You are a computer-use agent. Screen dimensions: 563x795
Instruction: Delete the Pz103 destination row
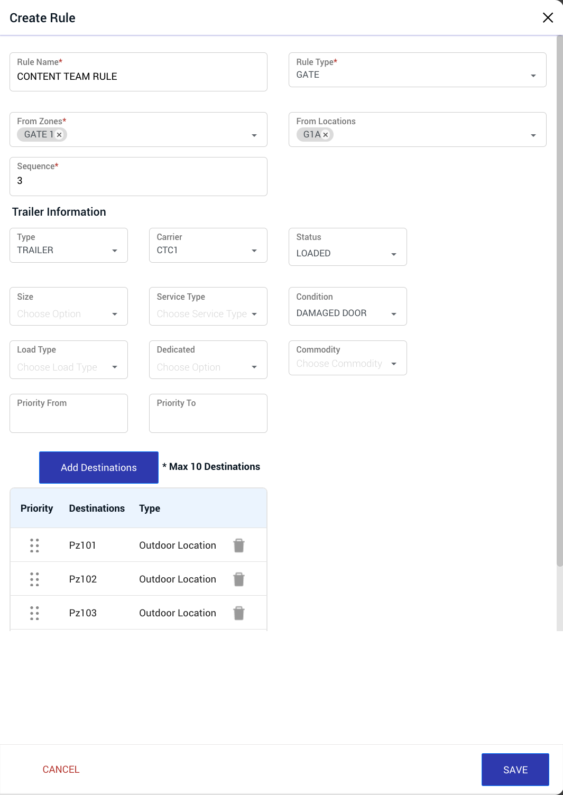point(239,613)
